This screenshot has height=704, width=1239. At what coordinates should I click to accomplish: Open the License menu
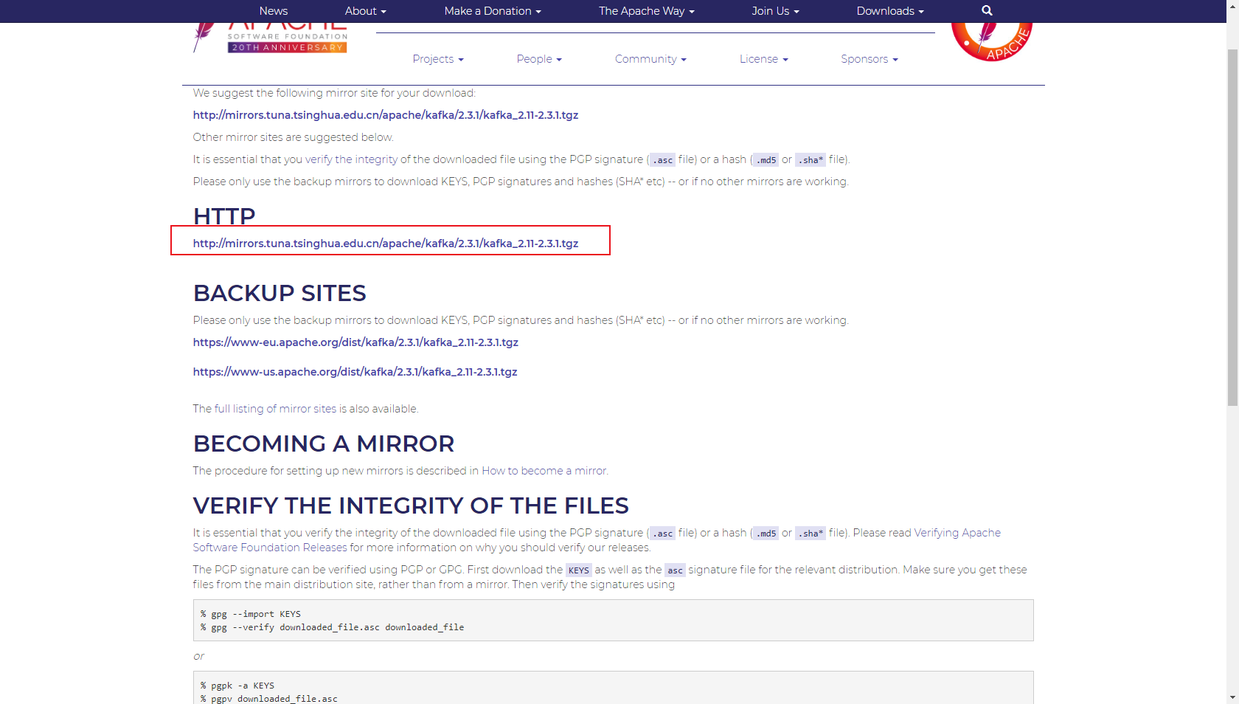coord(764,59)
